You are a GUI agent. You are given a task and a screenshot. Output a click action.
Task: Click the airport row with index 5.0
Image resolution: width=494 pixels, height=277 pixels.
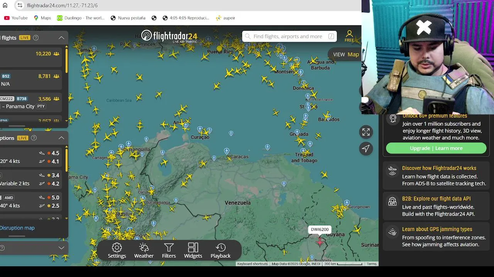pyautogui.click(x=31, y=202)
